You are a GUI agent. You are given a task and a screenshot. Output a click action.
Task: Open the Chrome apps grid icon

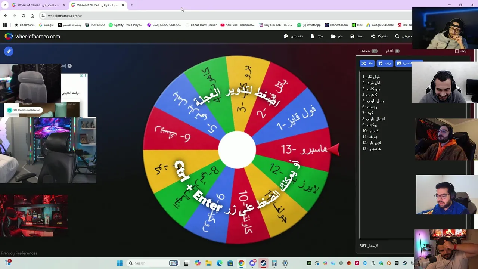coord(5,25)
